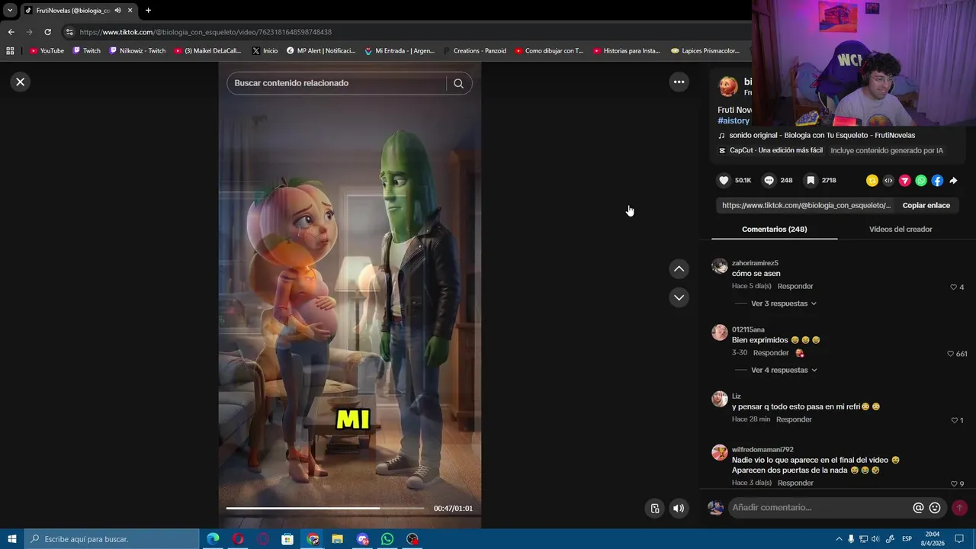Go to previous video with up chevron
This screenshot has width=976, height=549.
click(679, 268)
